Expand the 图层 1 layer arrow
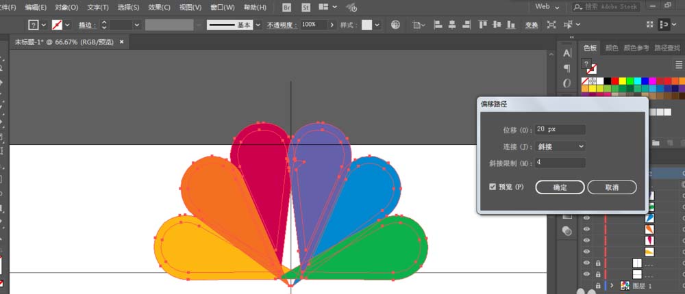 coord(612,286)
